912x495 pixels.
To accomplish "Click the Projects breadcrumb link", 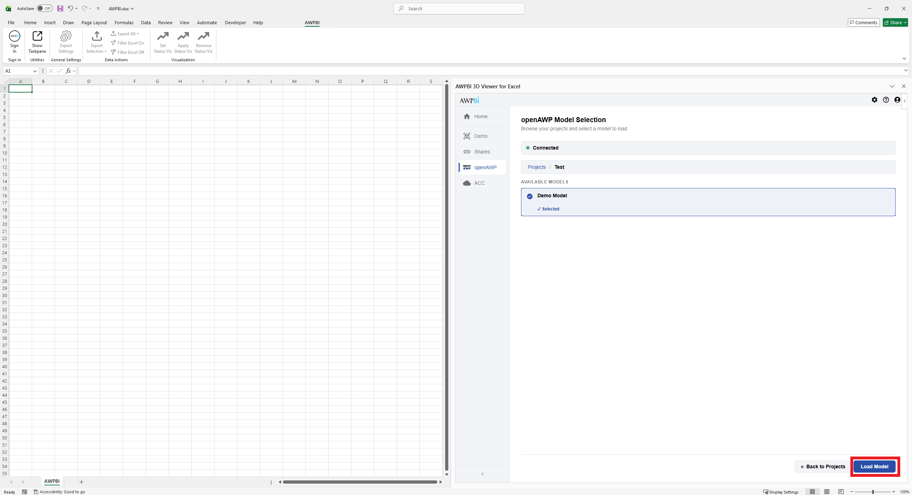I will [x=536, y=167].
